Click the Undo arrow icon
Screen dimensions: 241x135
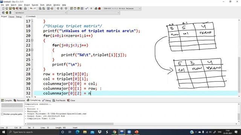tap(31, 8)
